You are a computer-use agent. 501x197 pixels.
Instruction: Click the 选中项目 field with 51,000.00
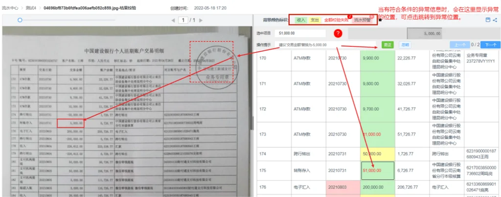[x=300, y=33]
